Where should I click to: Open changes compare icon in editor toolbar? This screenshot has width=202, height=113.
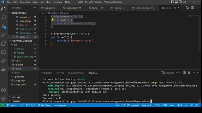pos(187,8)
